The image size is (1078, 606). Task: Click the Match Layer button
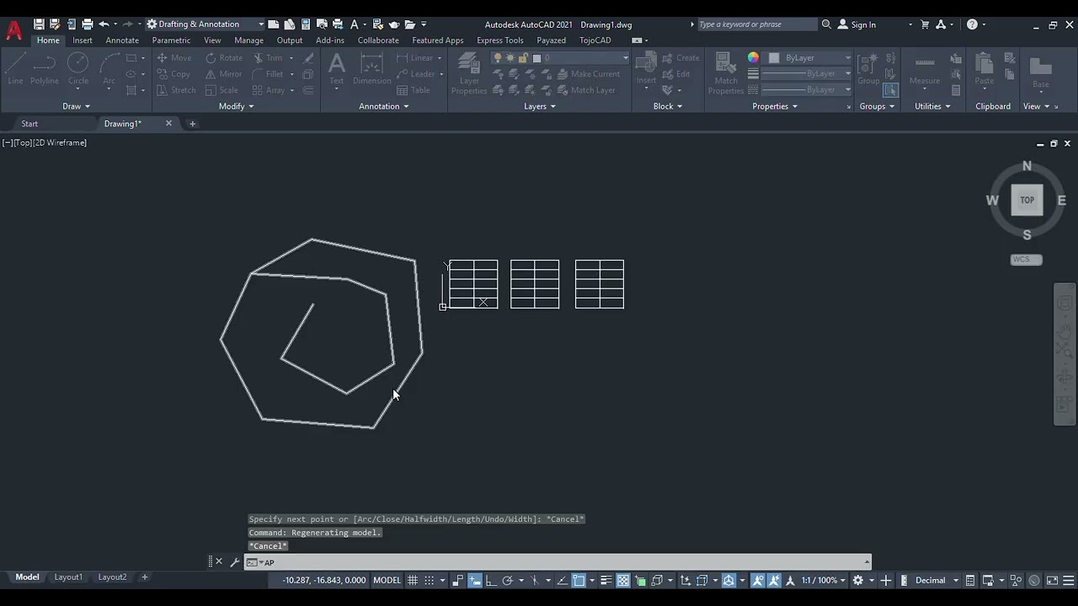(585, 90)
